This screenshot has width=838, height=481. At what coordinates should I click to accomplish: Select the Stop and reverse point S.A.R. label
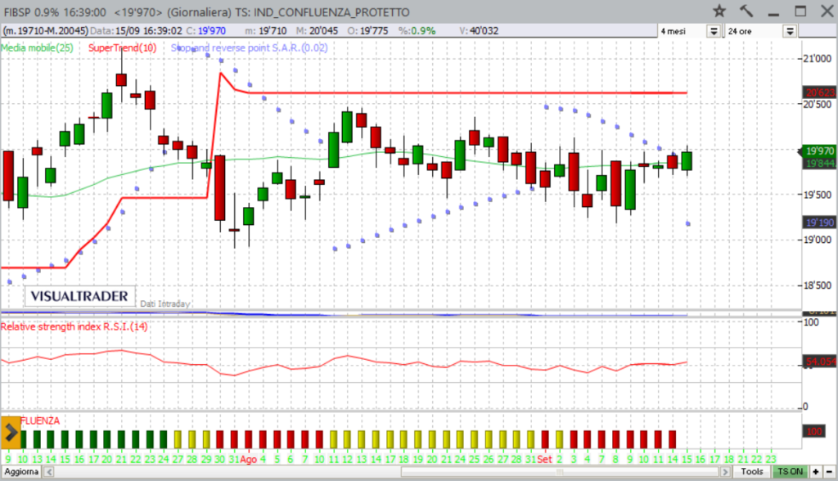point(250,48)
